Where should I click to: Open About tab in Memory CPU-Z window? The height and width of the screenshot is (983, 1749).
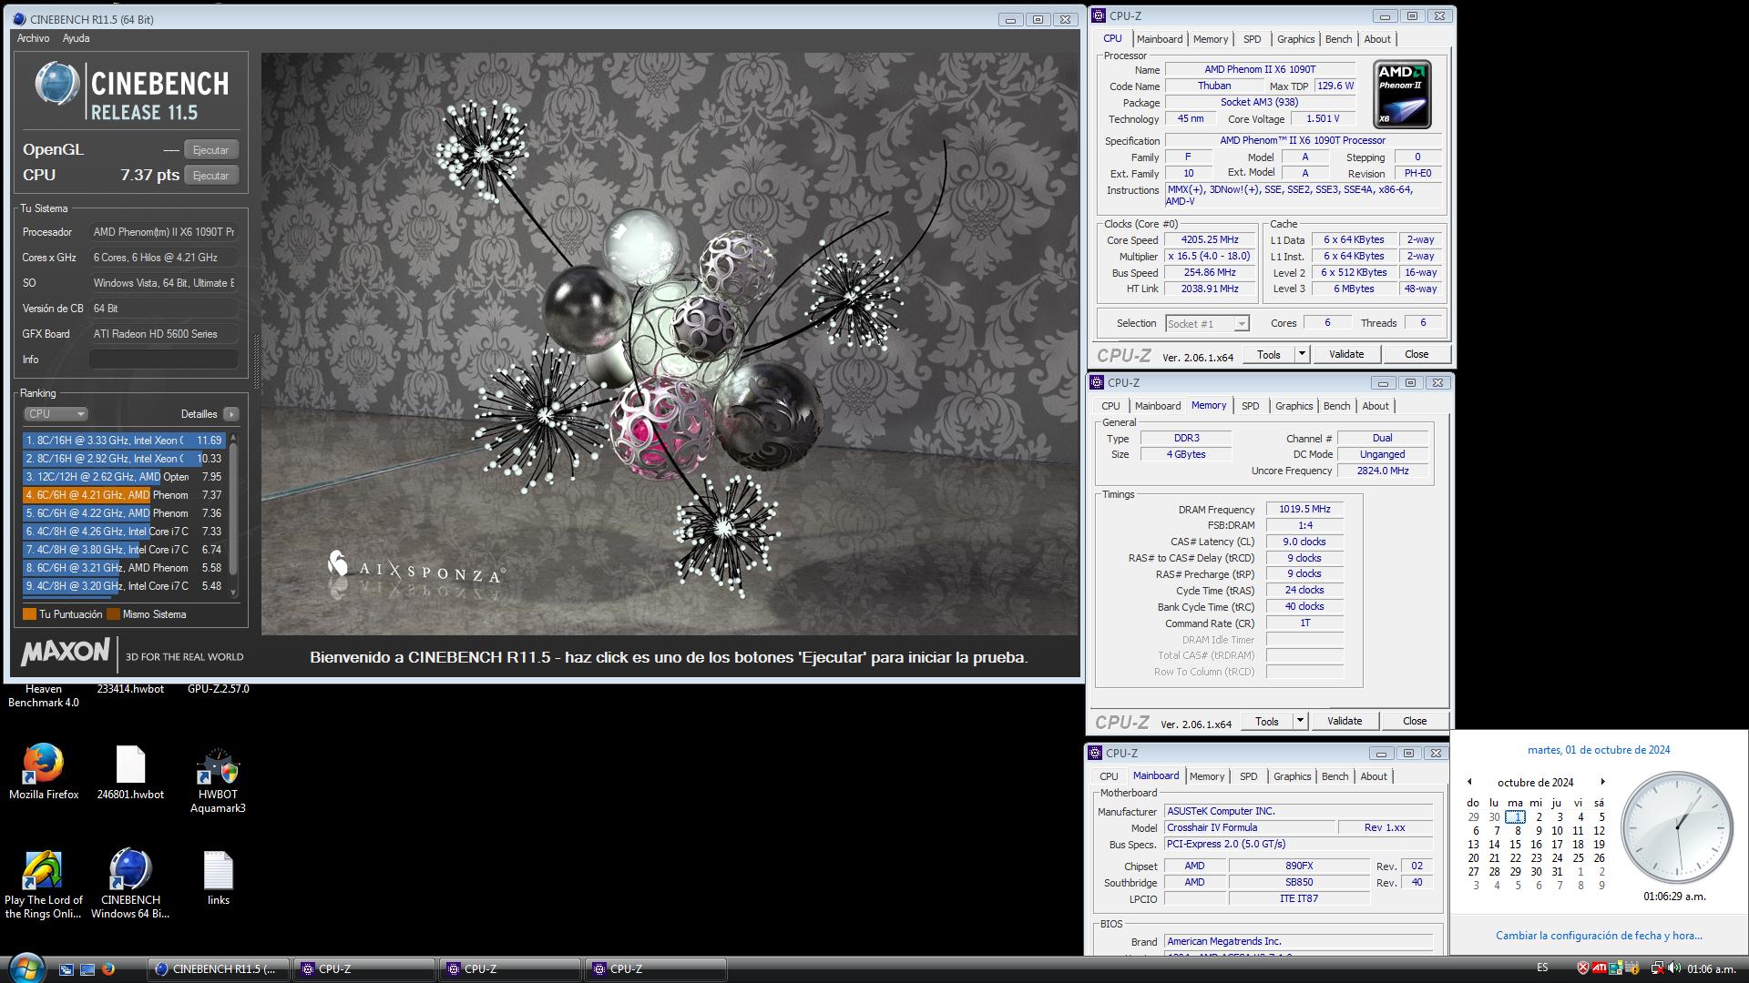pyautogui.click(x=1376, y=406)
